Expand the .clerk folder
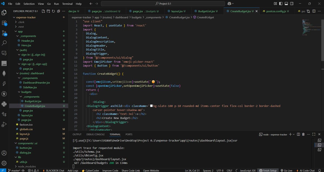This screenshot has height=172, width=324. (x=16, y=22)
